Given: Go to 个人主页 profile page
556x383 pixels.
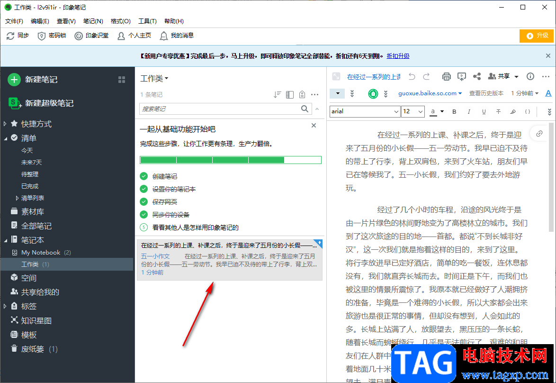Looking at the screenshot, I should coord(134,36).
